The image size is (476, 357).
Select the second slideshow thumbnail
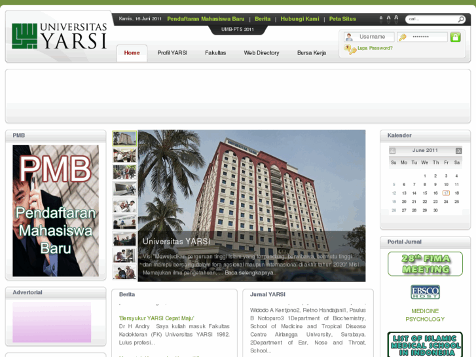(x=124, y=155)
